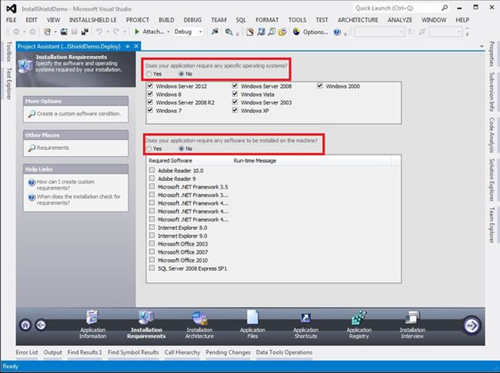Click the back arrow in assistant bar

click(x=41, y=325)
